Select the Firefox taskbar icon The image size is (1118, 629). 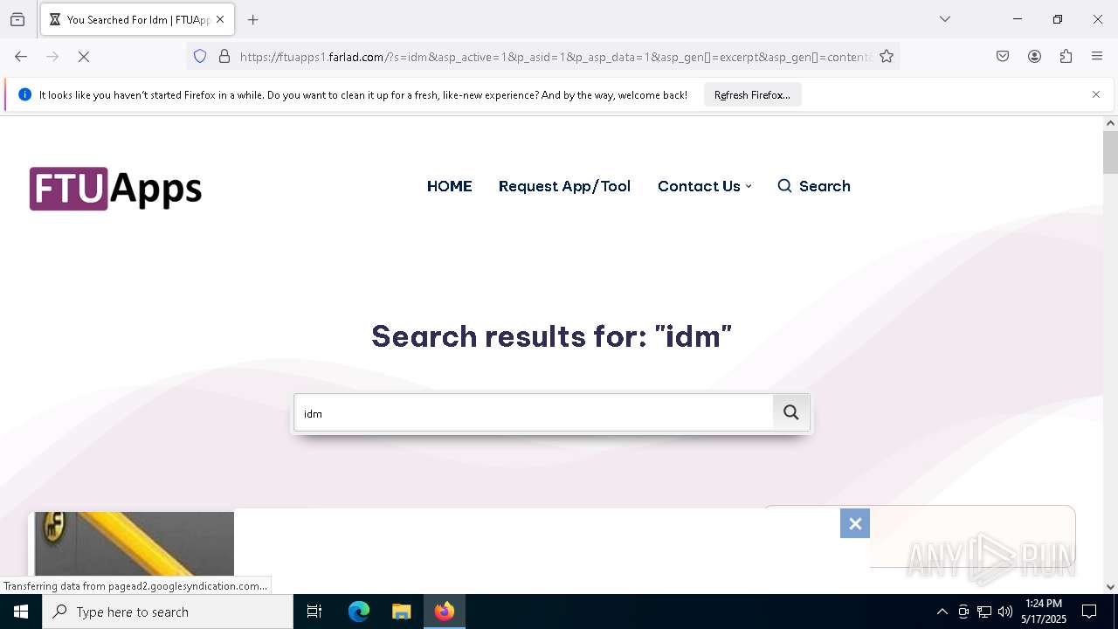pyautogui.click(x=445, y=612)
